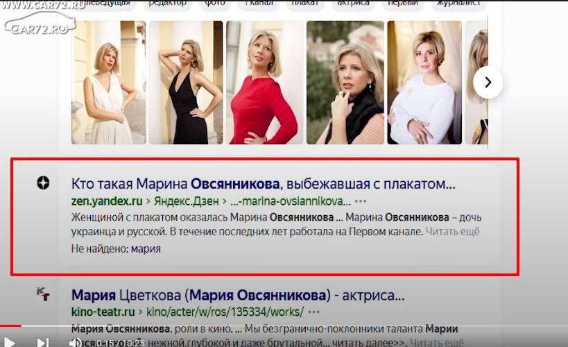The width and height of the screenshot is (568, 347).
Task: Open the thumbnail of the woman in the black dress
Action: pyautogui.click(x=186, y=83)
